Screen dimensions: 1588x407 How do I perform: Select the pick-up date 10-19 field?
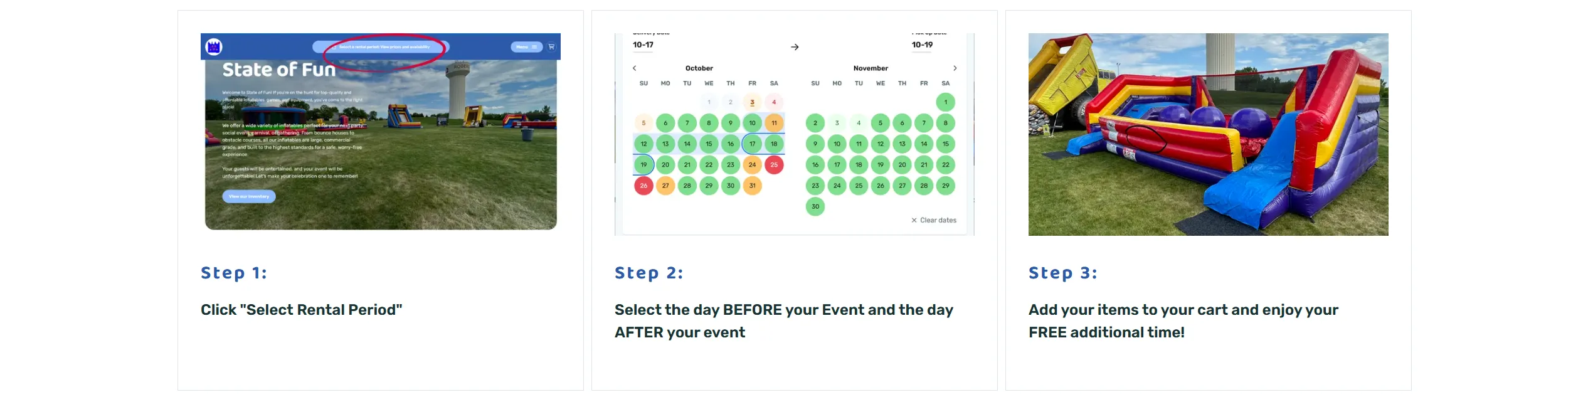click(x=922, y=45)
